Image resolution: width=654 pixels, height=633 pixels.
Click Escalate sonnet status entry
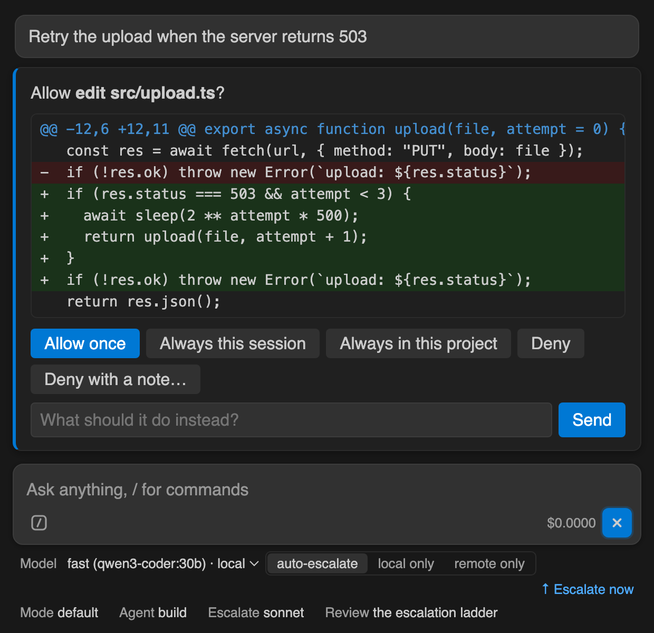tap(256, 612)
